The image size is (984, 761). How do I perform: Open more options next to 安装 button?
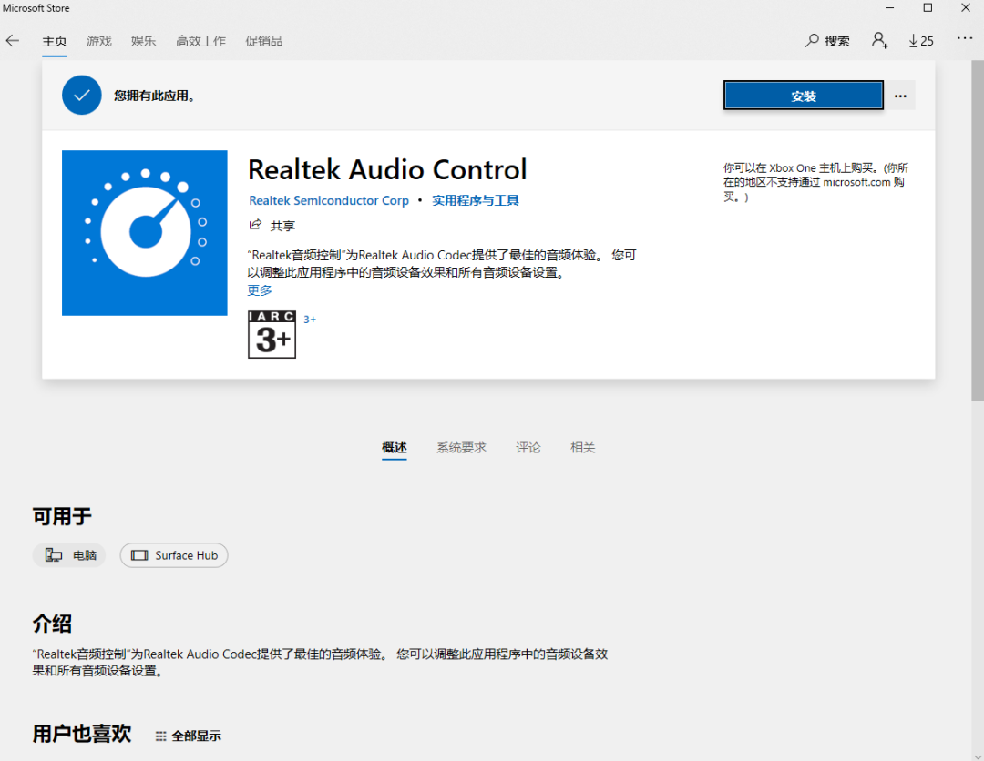pyautogui.click(x=900, y=96)
